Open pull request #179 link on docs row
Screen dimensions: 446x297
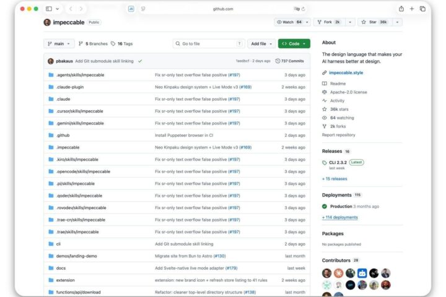coord(231,268)
